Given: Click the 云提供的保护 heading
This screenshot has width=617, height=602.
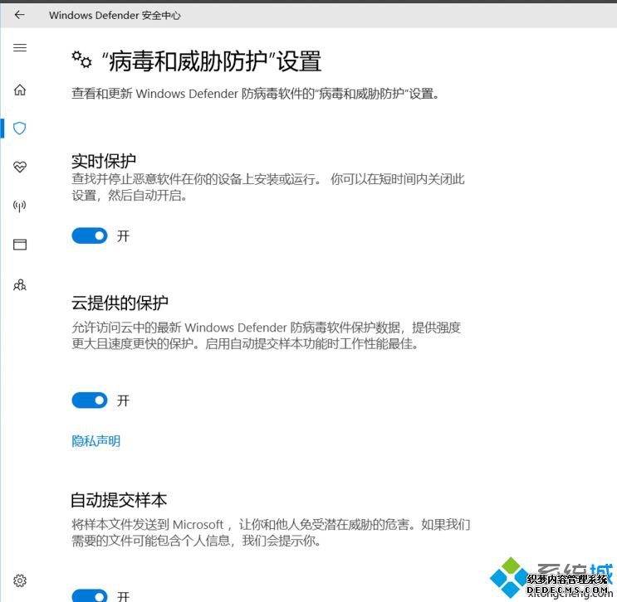Looking at the screenshot, I should 120,303.
